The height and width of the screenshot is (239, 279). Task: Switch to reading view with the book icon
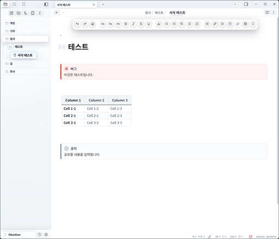[x=267, y=13]
